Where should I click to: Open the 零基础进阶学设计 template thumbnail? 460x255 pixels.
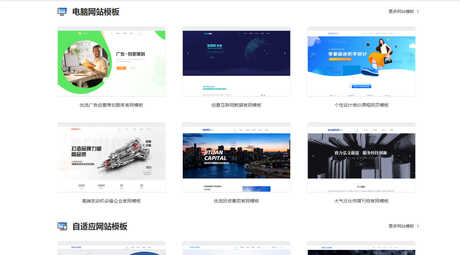point(361,61)
